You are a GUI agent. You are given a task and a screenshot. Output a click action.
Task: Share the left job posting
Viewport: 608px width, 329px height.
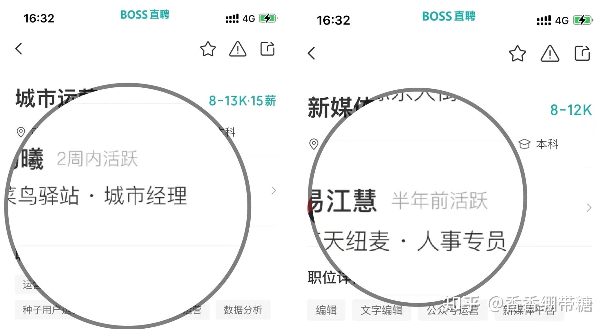point(267,49)
